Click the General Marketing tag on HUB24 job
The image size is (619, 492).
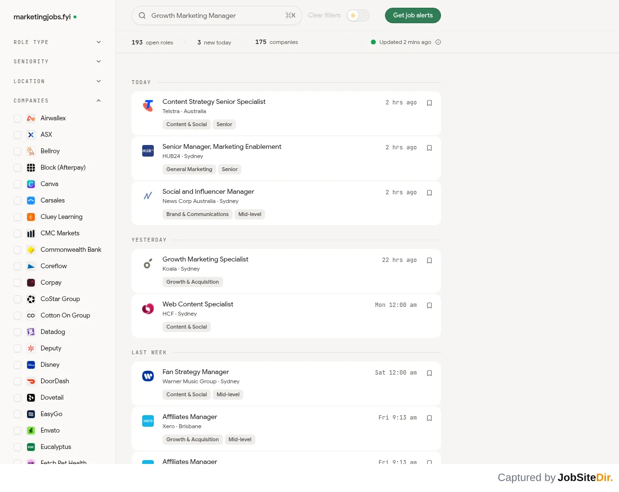[x=189, y=169]
